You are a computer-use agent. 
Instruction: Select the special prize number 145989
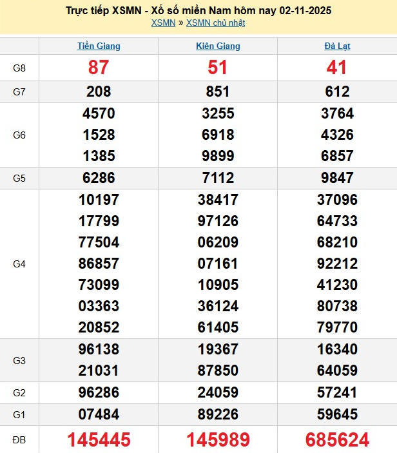coord(218,440)
